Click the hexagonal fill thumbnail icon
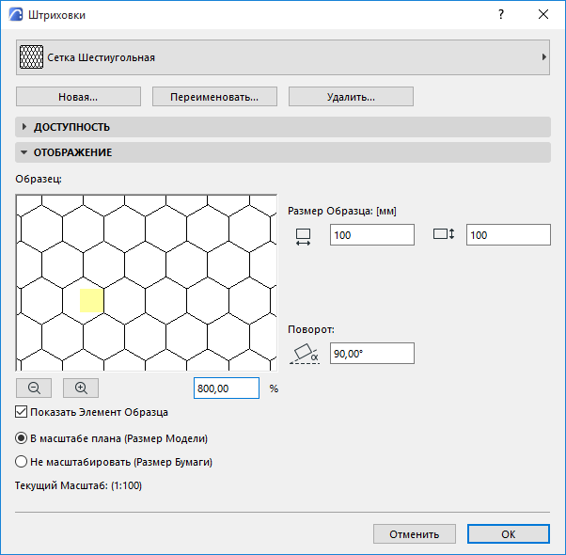 31,57
